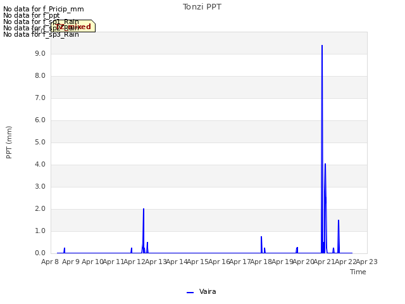Click the 1.5 mm spike near Apr 21
Image resolution: width=405 pixels, height=304 pixels.
[x=339, y=220]
